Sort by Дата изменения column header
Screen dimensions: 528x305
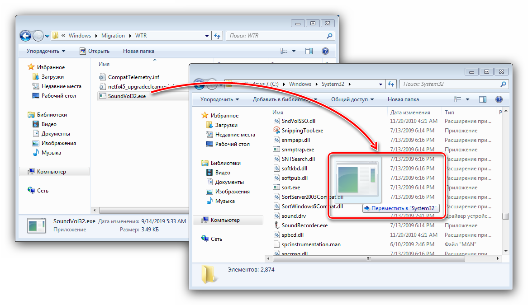(x=410, y=112)
